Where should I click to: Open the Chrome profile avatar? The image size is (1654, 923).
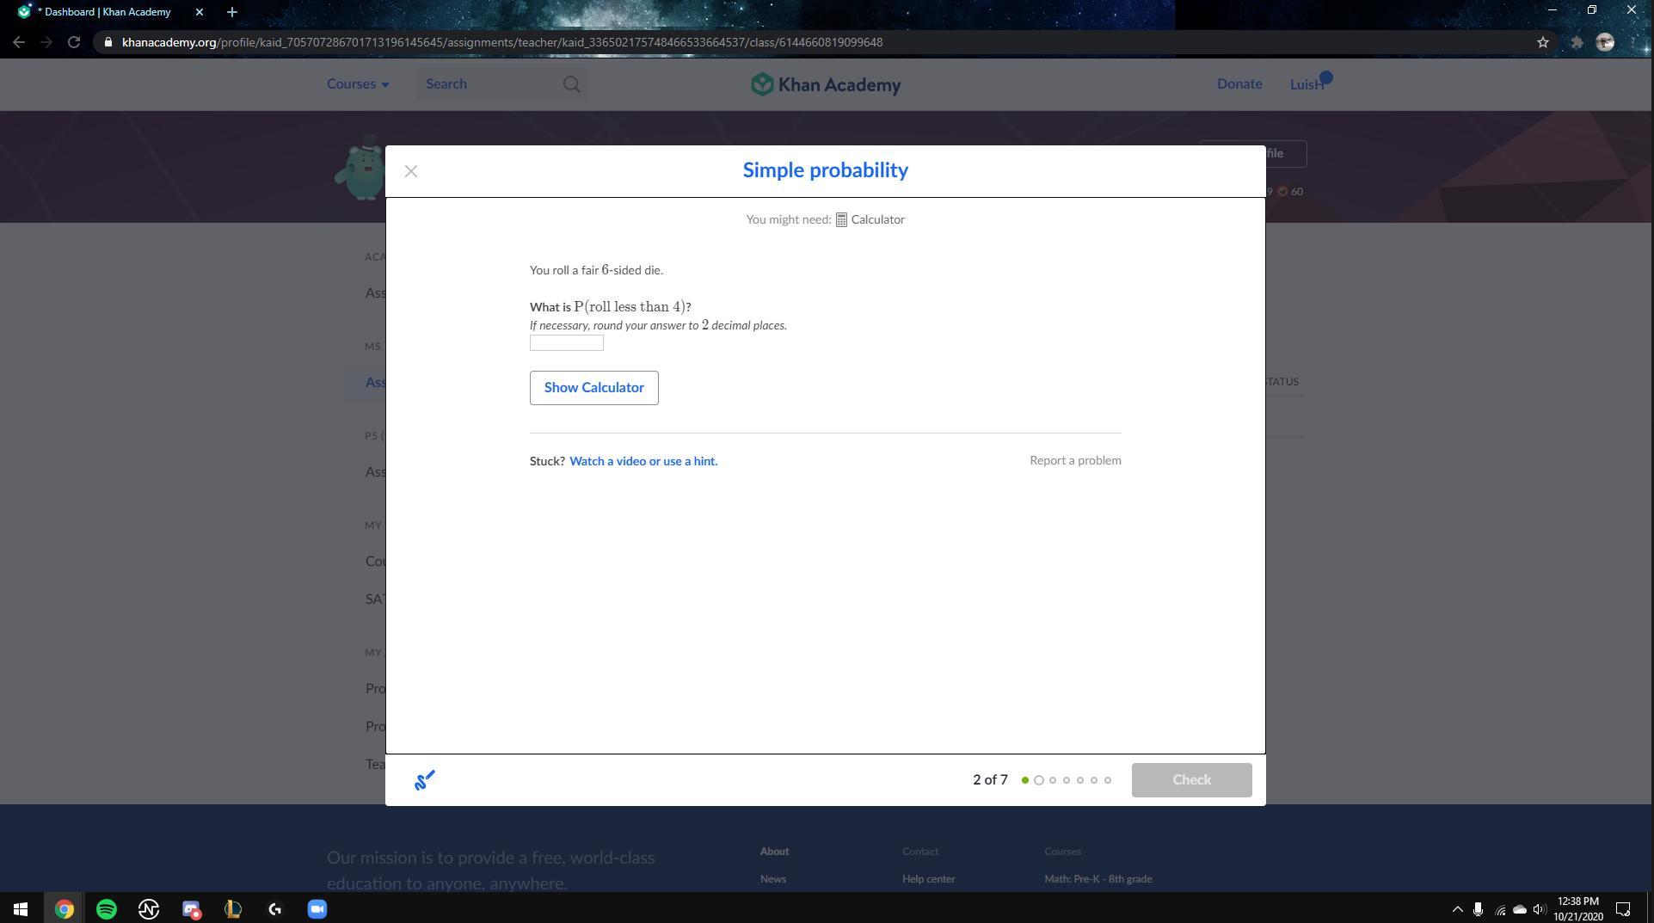tap(1605, 42)
